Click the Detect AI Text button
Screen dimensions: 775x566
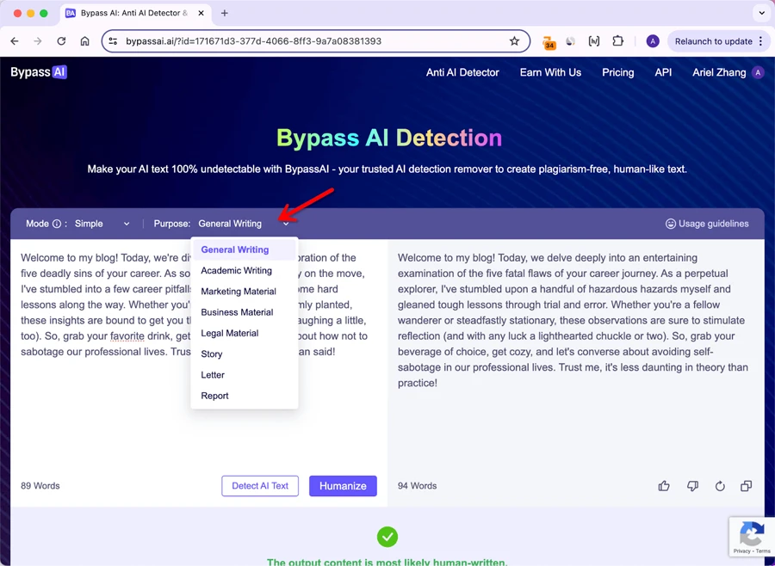pyautogui.click(x=260, y=486)
